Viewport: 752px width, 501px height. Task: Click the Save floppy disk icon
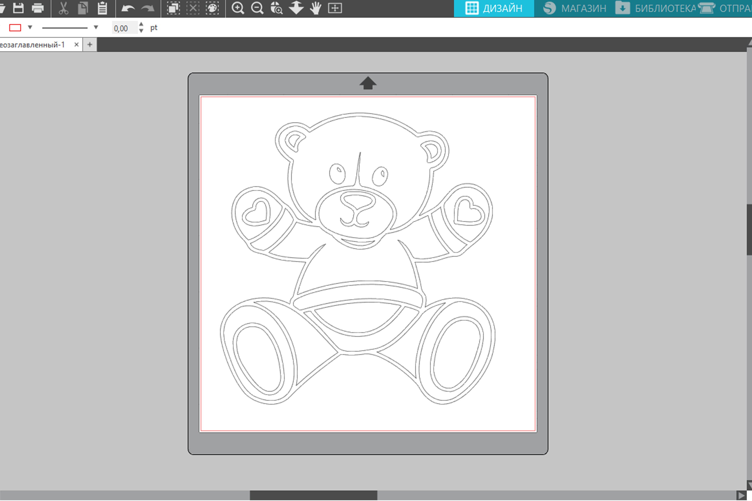[18, 8]
